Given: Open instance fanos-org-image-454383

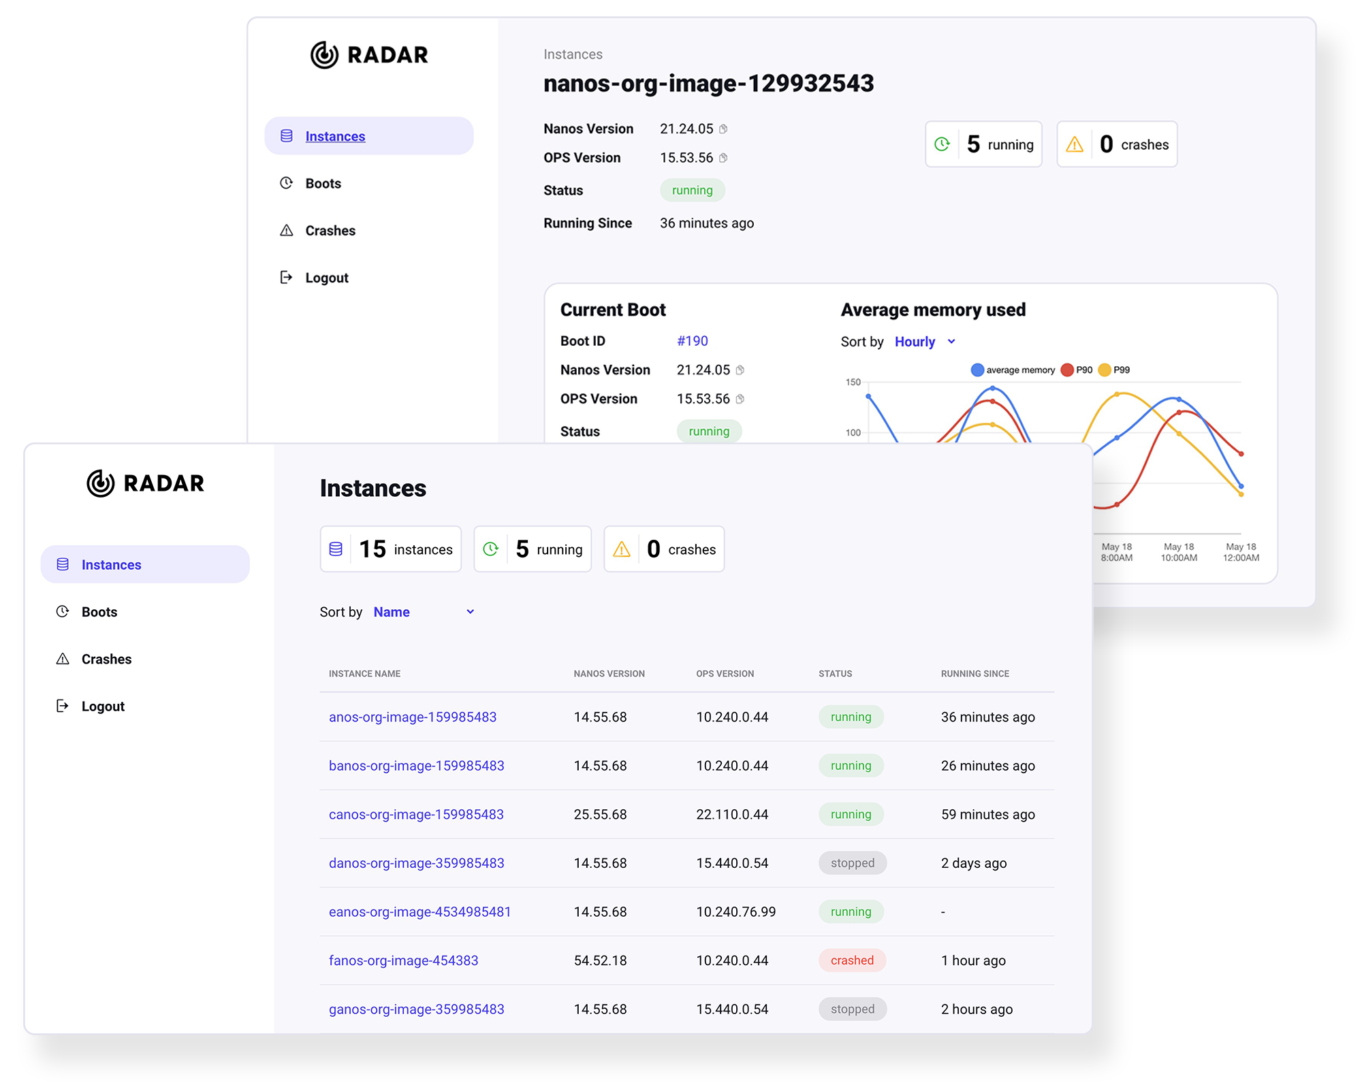Looking at the screenshot, I should (403, 960).
